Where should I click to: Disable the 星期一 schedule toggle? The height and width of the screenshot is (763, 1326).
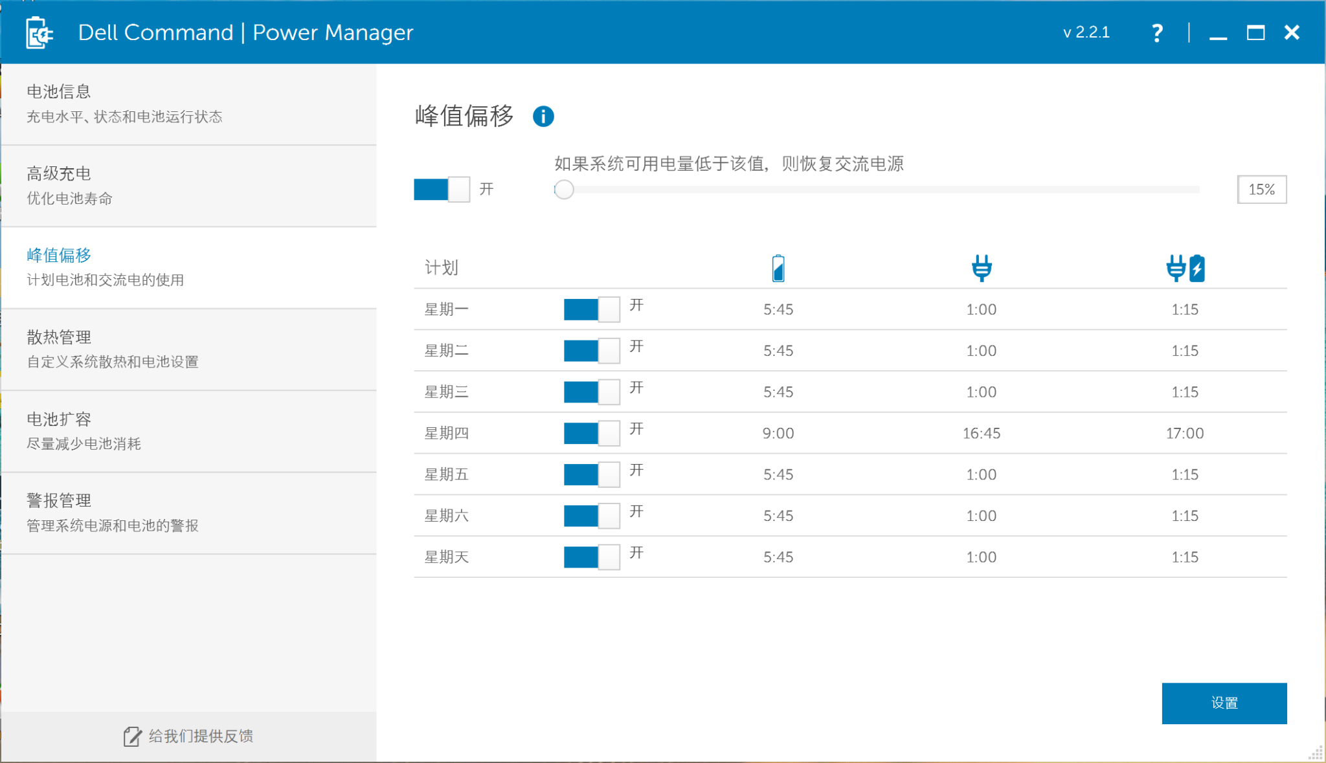coord(590,309)
